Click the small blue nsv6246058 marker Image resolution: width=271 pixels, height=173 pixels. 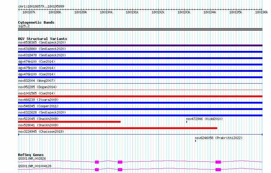click(195, 141)
